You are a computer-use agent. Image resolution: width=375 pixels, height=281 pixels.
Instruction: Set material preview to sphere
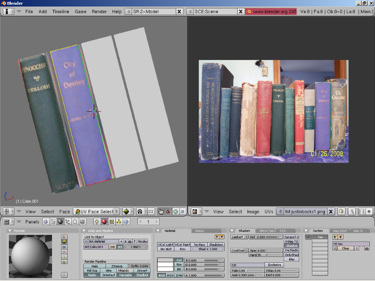pyautogui.click(x=64, y=242)
